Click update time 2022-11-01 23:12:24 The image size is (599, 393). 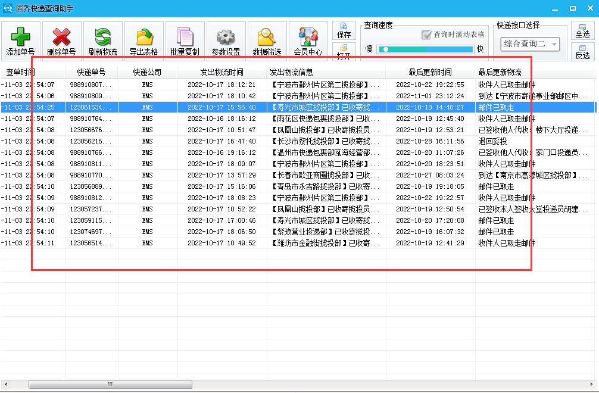[430, 96]
